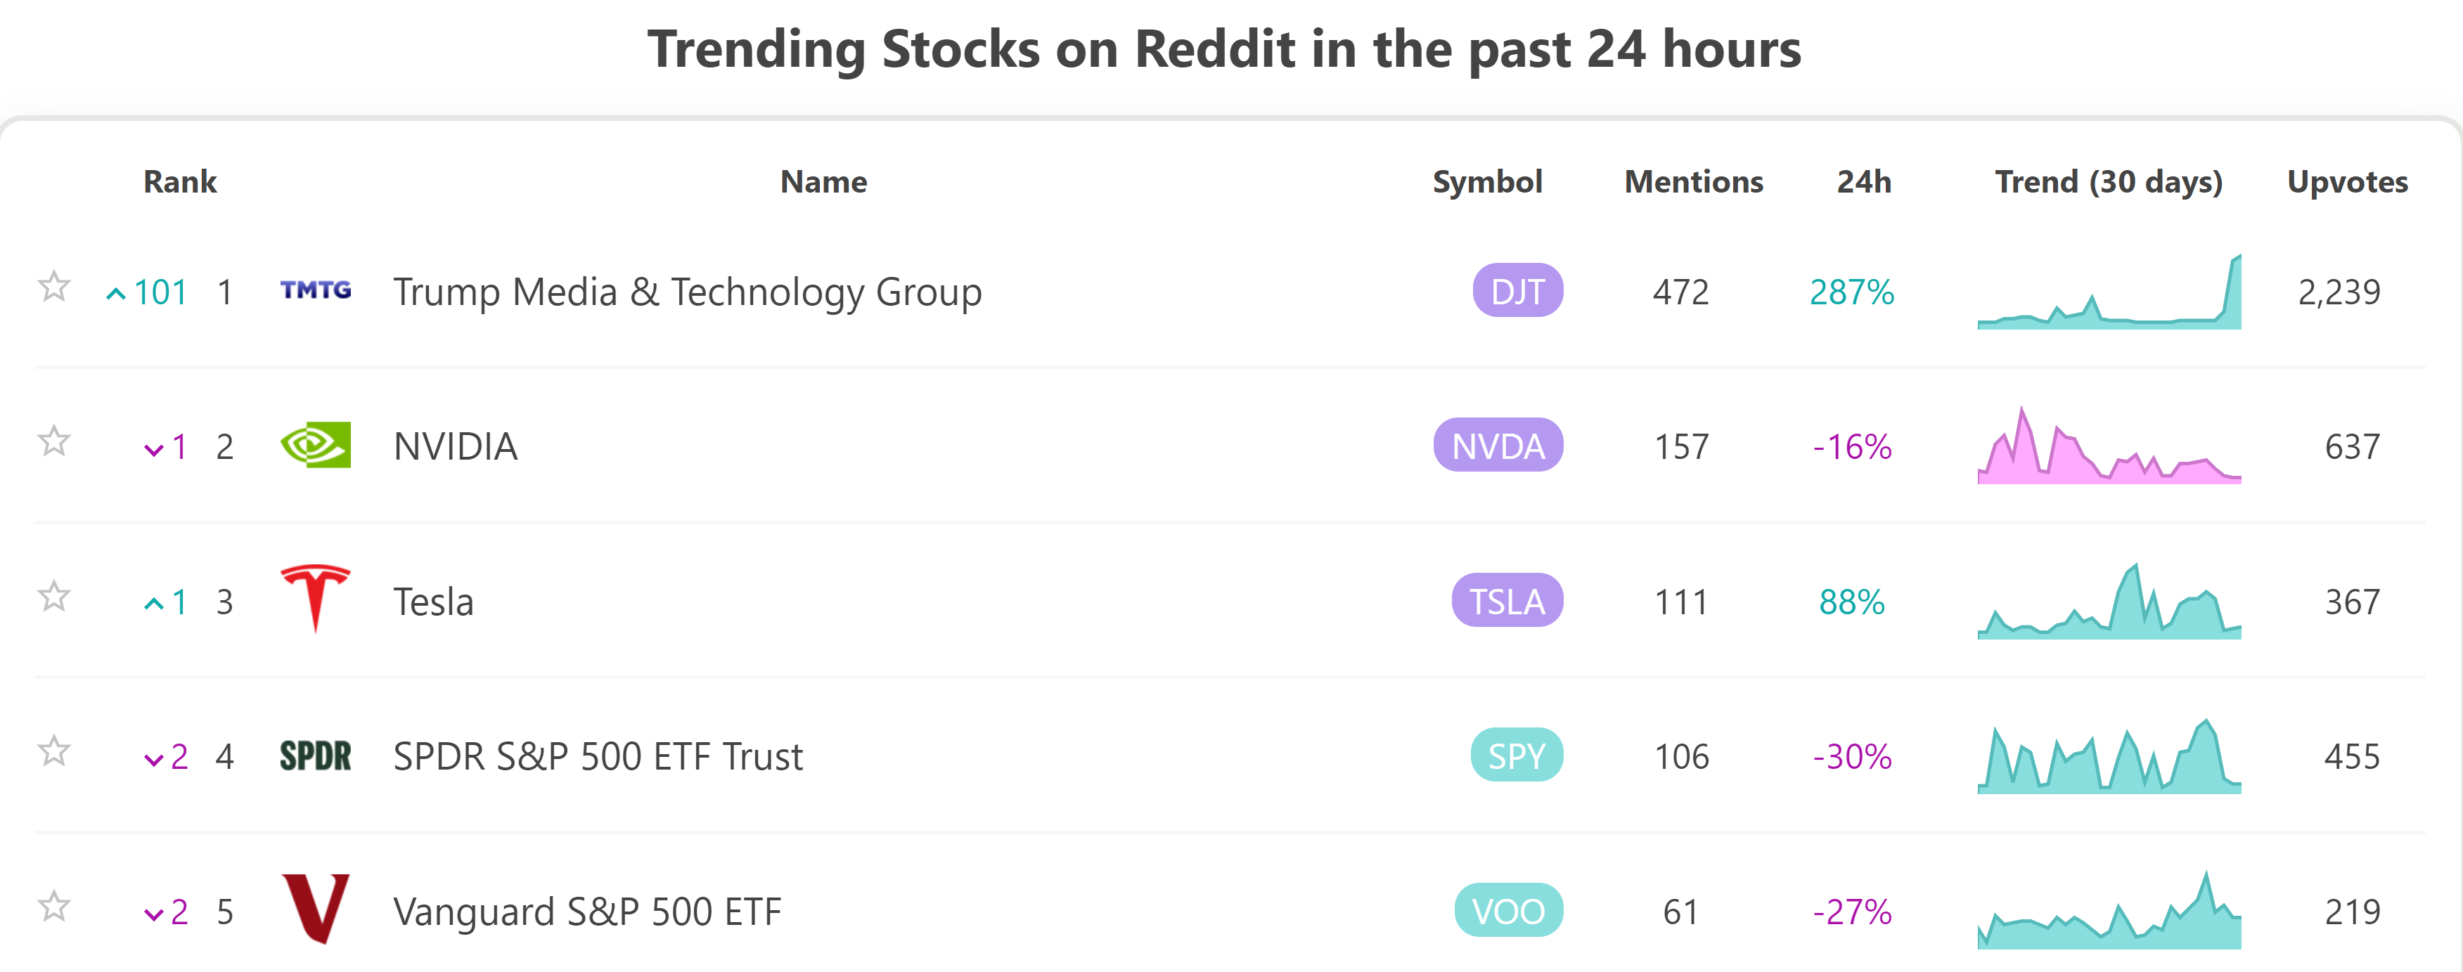Sort table by 24h column header
The width and height of the screenshot is (2463, 972).
point(1863,181)
